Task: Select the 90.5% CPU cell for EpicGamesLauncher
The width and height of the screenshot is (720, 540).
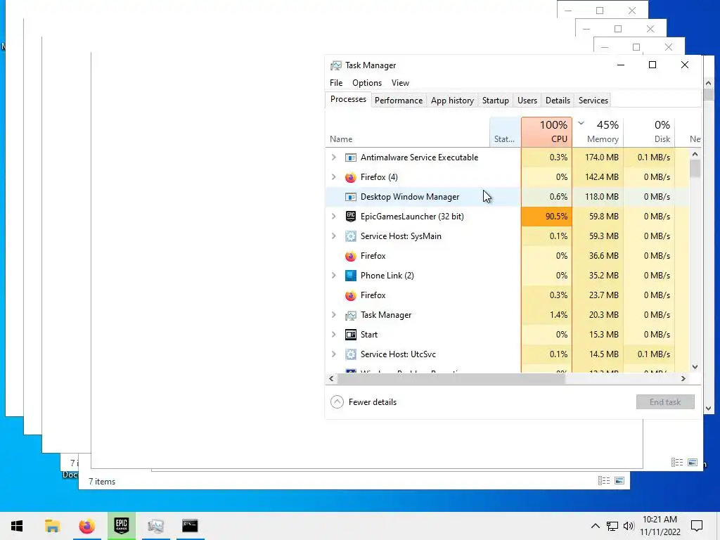Action: [x=546, y=217]
